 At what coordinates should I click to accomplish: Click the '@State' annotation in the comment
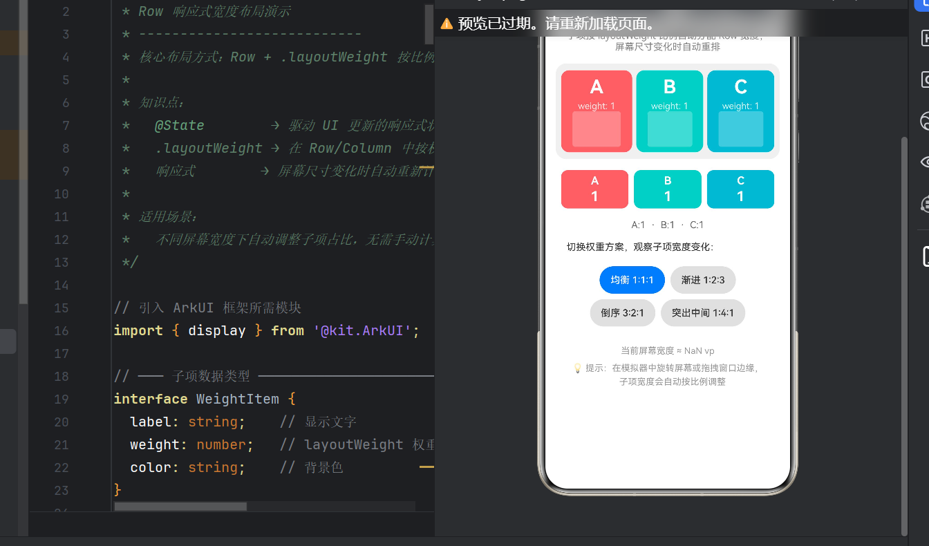coord(180,125)
